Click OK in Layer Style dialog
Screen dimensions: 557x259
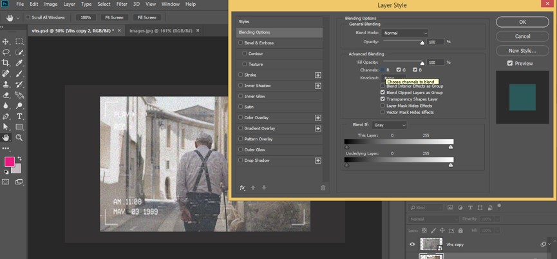(x=522, y=21)
